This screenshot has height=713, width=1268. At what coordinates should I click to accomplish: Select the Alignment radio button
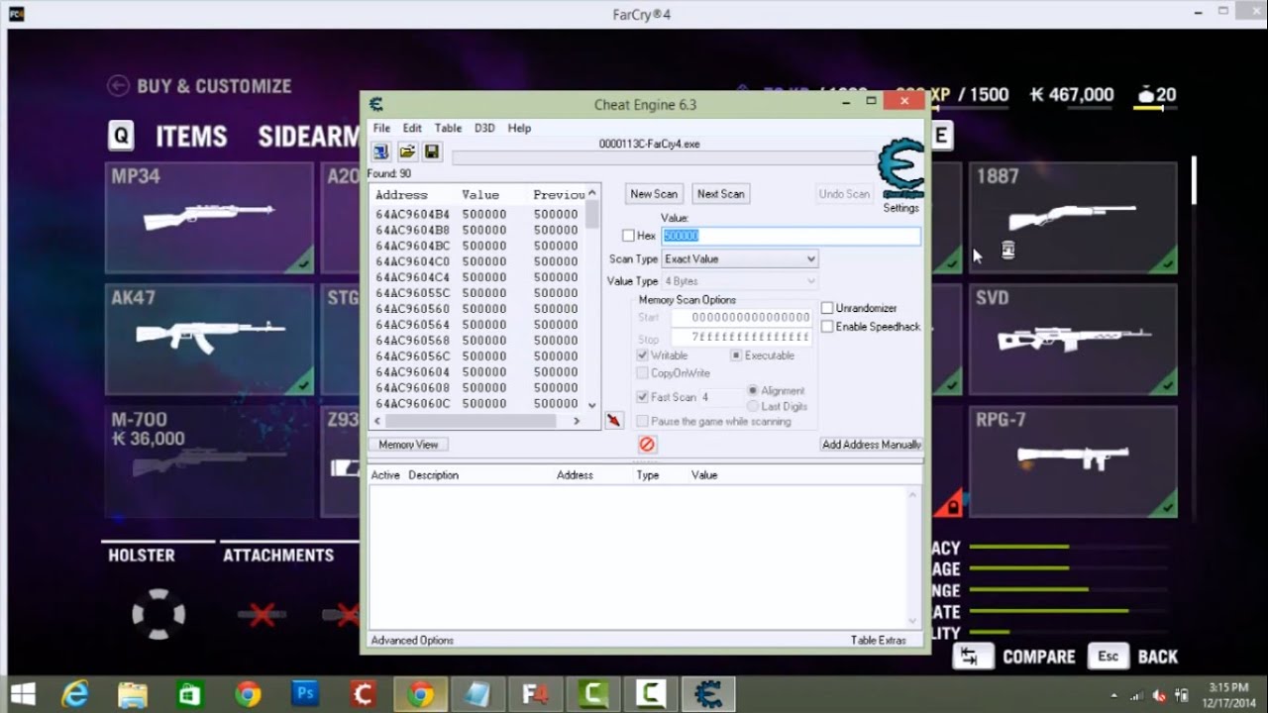tap(753, 391)
